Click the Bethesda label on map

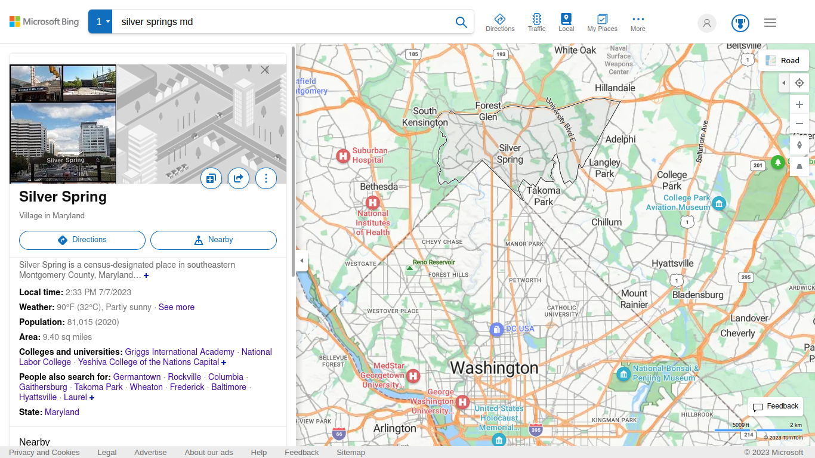[x=379, y=187]
